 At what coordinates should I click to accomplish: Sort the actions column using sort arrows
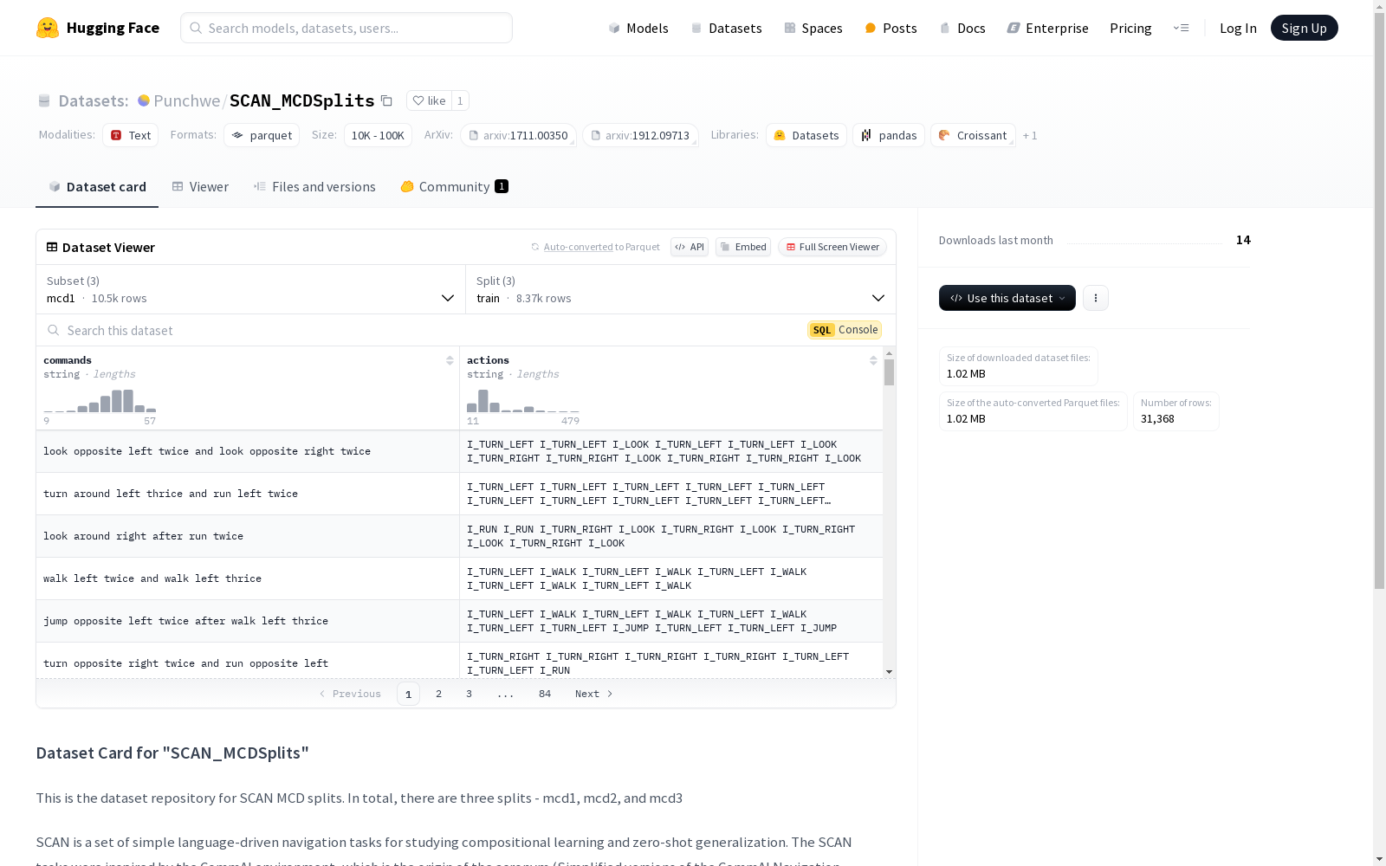point(873,360)
